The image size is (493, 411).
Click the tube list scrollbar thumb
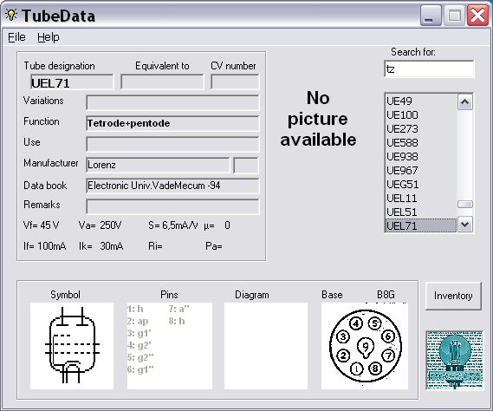(465, 205)
